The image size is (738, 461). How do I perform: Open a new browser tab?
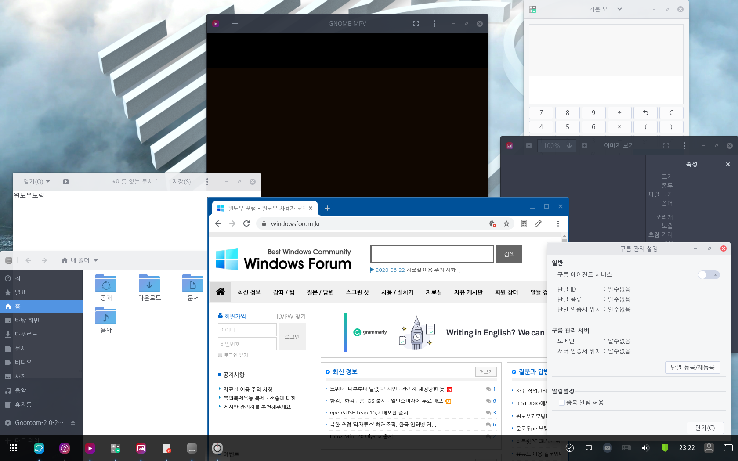tap(327, 208)
